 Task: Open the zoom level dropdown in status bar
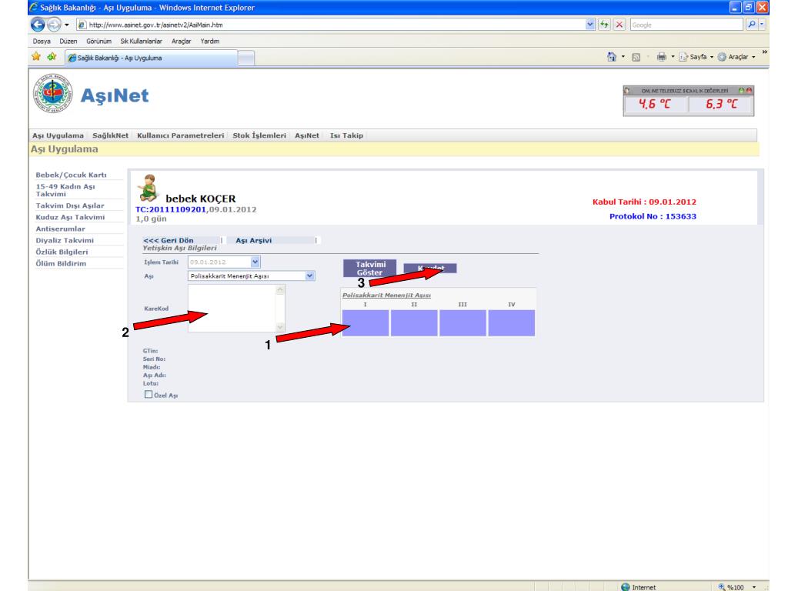pyautogui.click(x=754, y=587)
